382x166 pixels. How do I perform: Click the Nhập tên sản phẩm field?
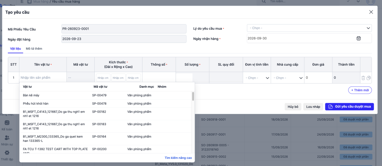click(43, 78)
